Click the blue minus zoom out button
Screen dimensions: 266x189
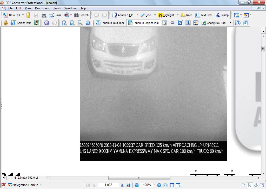click(137, 185)
